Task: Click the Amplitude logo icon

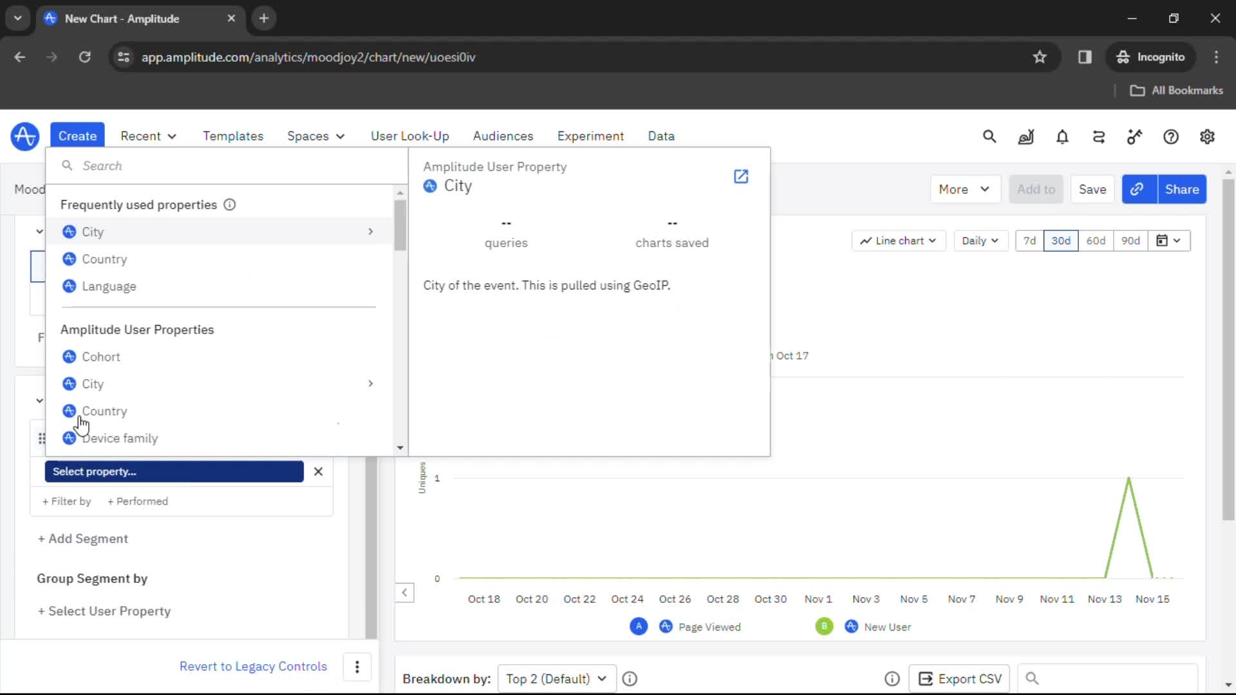Action: point(24,136)
